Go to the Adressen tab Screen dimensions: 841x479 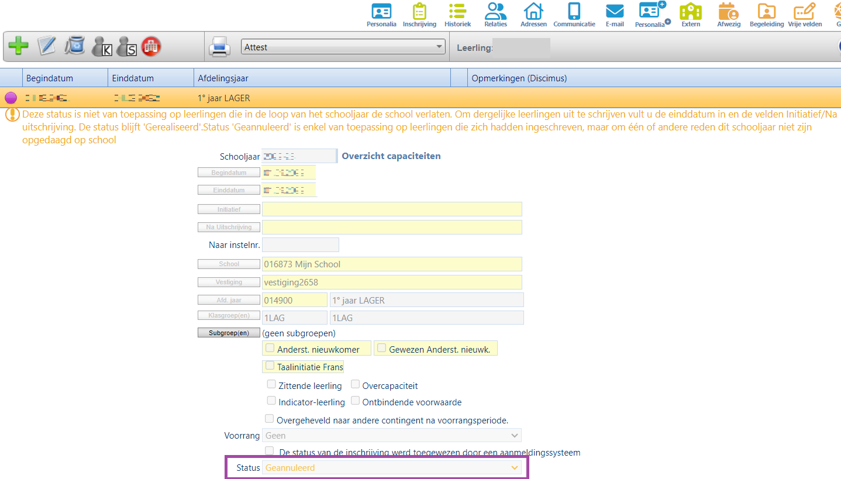(x=533, y=15)
